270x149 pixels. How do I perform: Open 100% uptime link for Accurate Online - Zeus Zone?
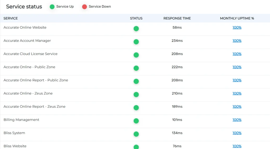point(237,94)
